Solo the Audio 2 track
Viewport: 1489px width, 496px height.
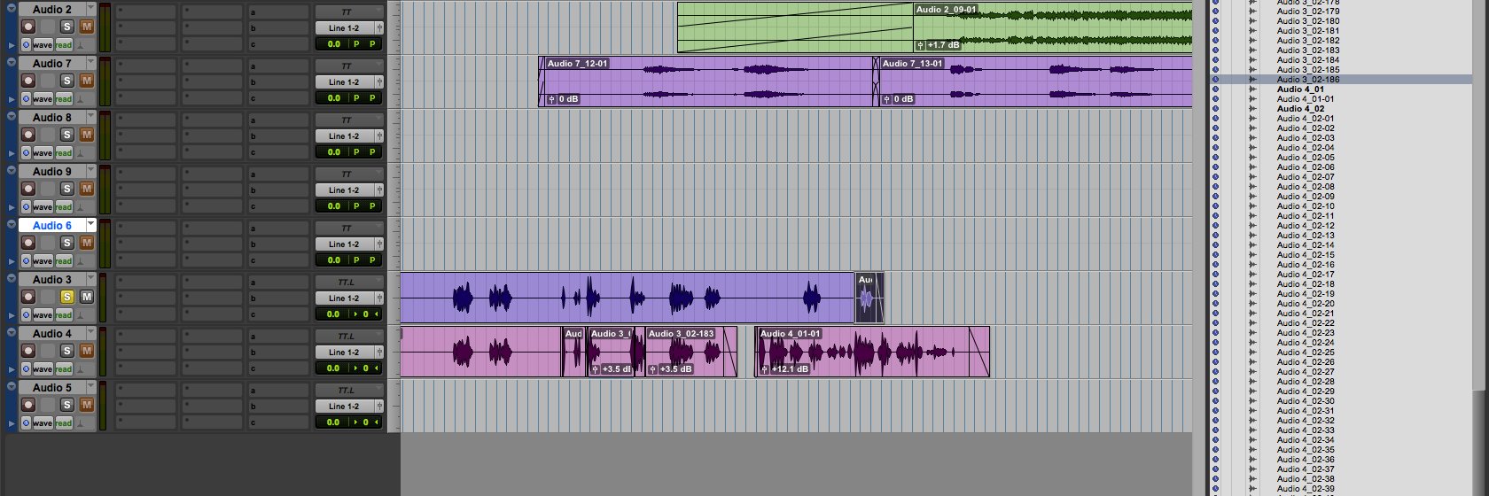(x=66, y=27)
